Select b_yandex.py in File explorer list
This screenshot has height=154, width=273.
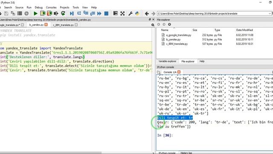coord(173,39)
